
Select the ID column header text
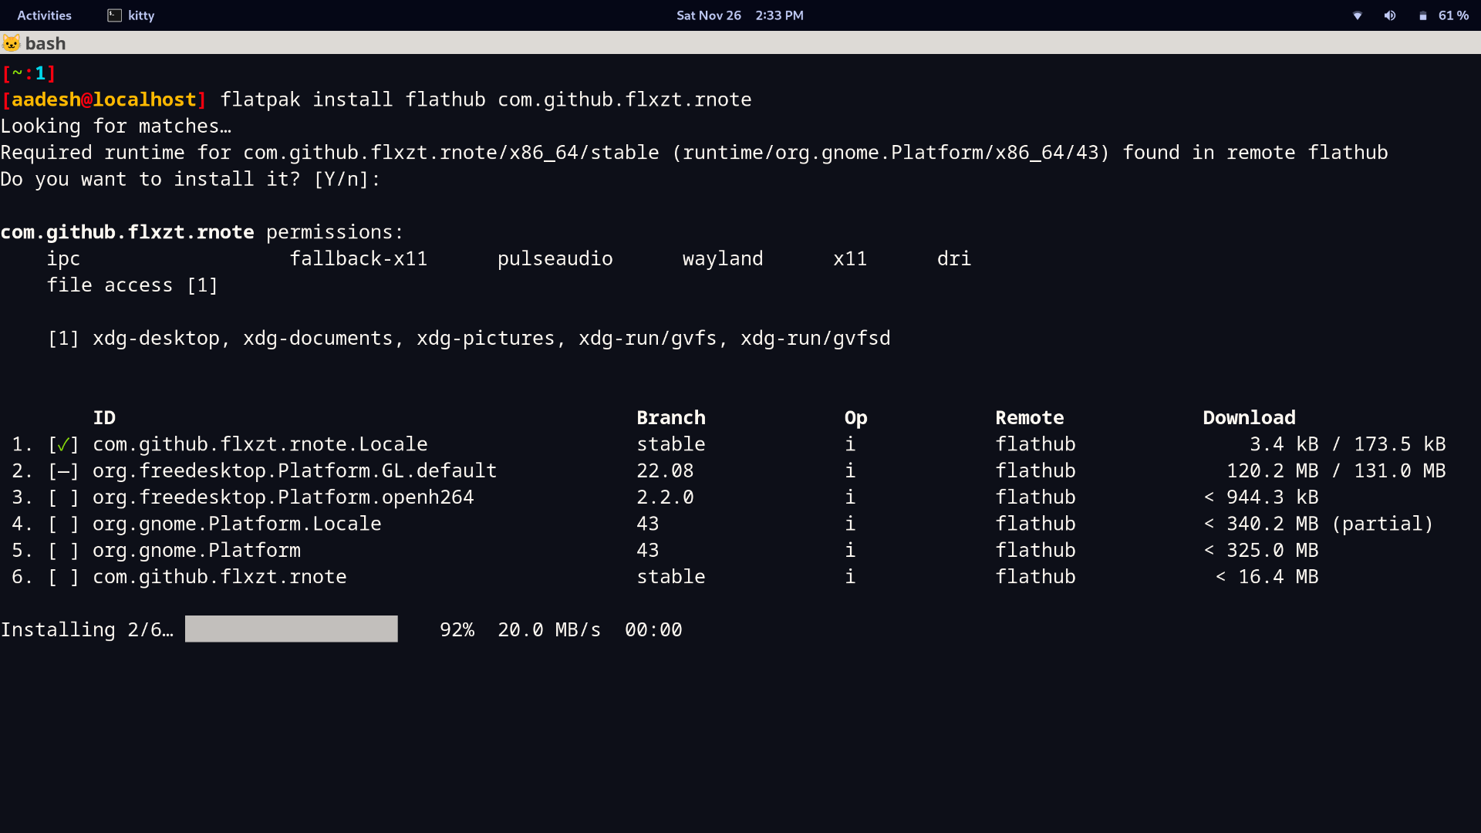[x=104, y=417]
